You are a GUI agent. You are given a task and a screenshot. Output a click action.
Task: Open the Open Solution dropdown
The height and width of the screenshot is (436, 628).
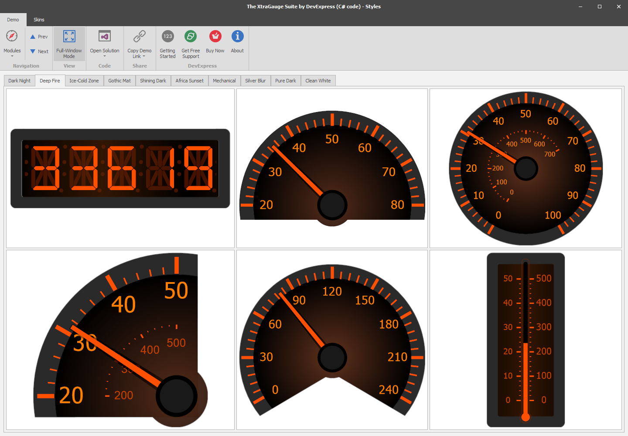point(105,56)
